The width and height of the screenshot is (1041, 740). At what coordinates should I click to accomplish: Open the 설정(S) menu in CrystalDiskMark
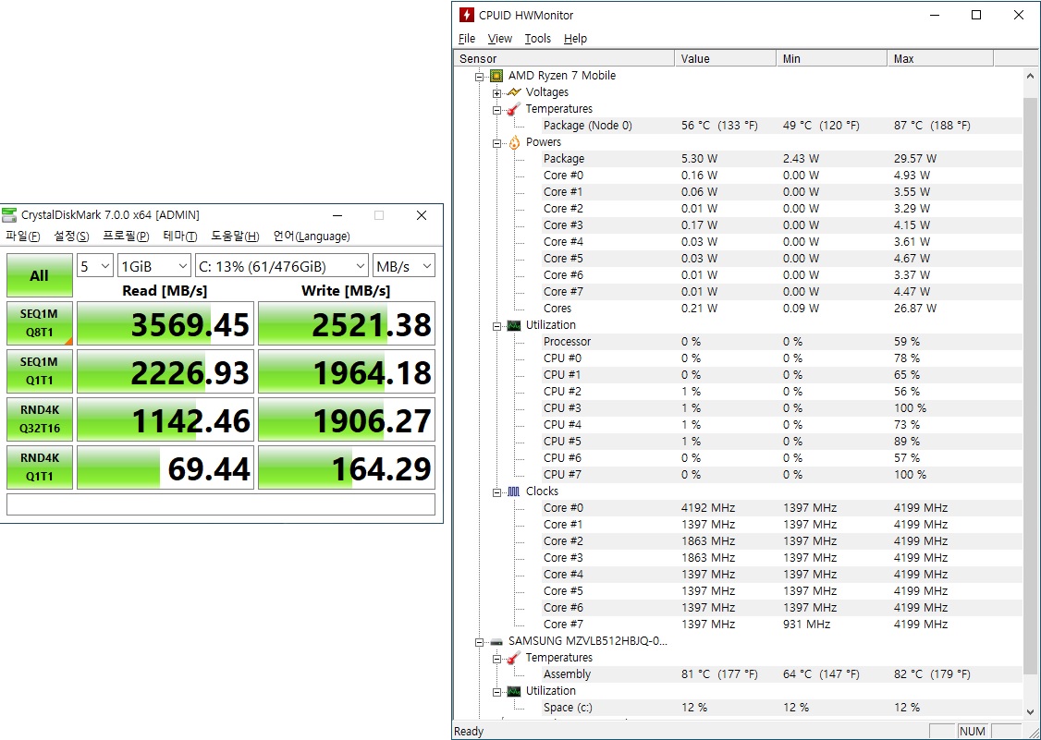pyautogui.click(x=71, y=237)
